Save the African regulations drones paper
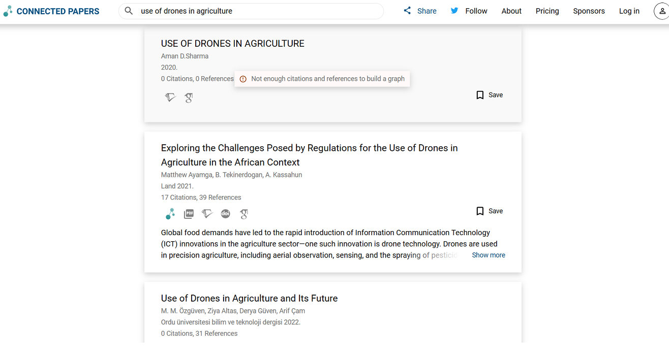This screenshot has width=669, height=355. [x=489, y=211]
